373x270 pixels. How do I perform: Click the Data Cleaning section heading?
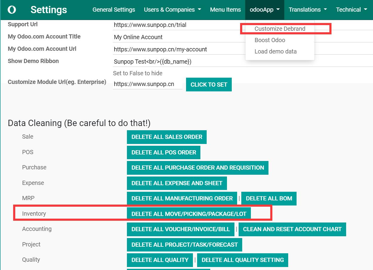pyautogui.click(x=79, y=123)
